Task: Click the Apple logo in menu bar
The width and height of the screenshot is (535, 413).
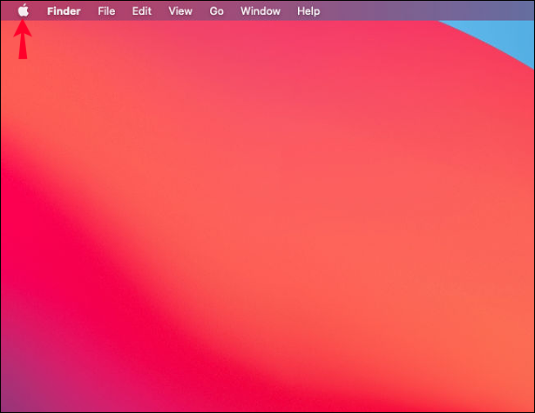Action: pyautogui.click(x=24, y=10)
